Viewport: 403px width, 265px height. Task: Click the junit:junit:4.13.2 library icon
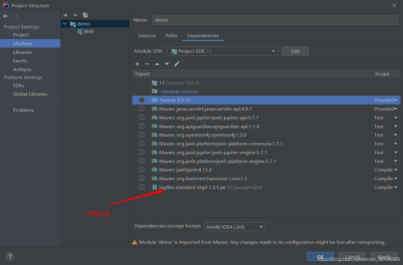point(155,170)
